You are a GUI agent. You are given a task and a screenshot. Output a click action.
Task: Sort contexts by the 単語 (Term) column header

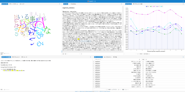coord(143,60)
